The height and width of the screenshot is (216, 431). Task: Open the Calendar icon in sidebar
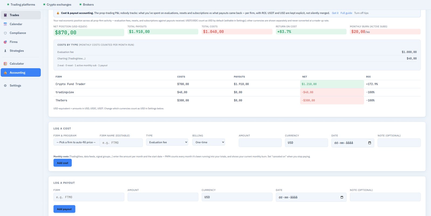[x=5, y=24]
